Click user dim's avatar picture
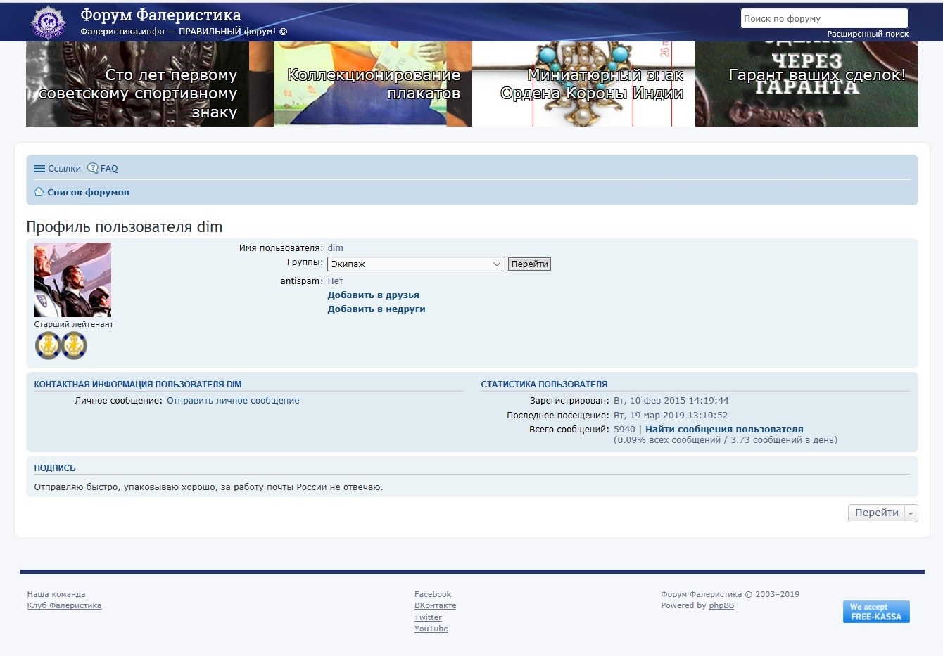 [72, 280]
